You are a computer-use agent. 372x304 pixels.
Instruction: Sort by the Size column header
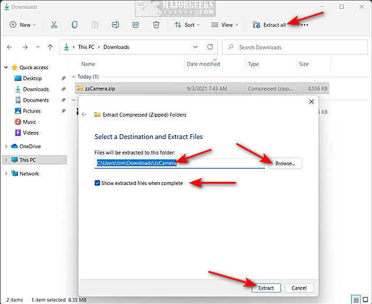coord(303,64)
